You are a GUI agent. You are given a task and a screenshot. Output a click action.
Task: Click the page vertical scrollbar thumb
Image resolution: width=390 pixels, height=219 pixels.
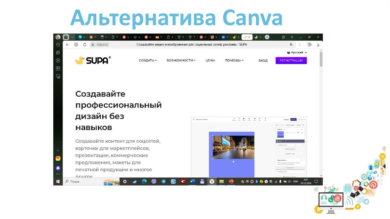tap(321, 59)
